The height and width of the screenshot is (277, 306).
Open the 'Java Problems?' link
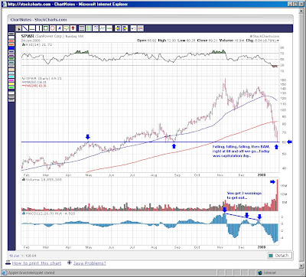coord(90,263)
